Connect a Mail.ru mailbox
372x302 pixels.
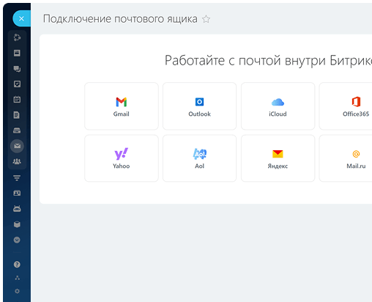[346, 158]
